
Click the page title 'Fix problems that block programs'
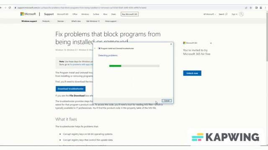[108, 38]
